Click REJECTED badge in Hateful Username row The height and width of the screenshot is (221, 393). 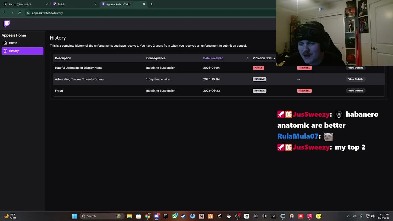pos(304,68)
